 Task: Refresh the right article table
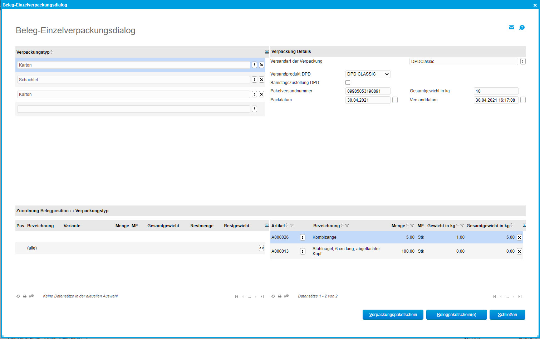tap(273, 296)
